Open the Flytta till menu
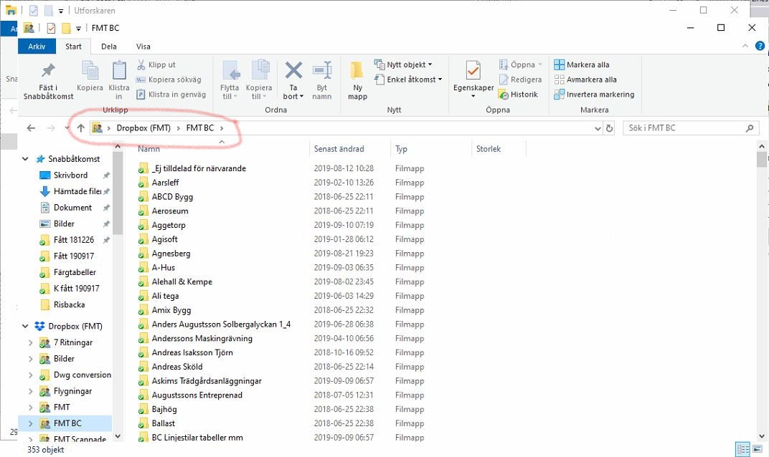This screenshot has height=457, width=769. click(x=230, y=81)
